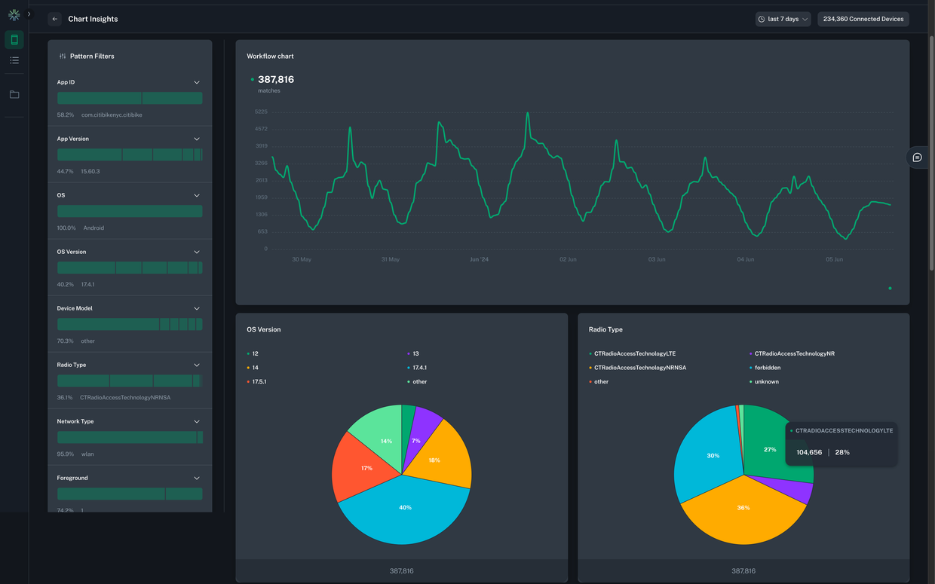935x584 pixels.
Task: Toggle the CTRadioAccessTechnologyNRNSA legend entry
Action: click(639, 368)
